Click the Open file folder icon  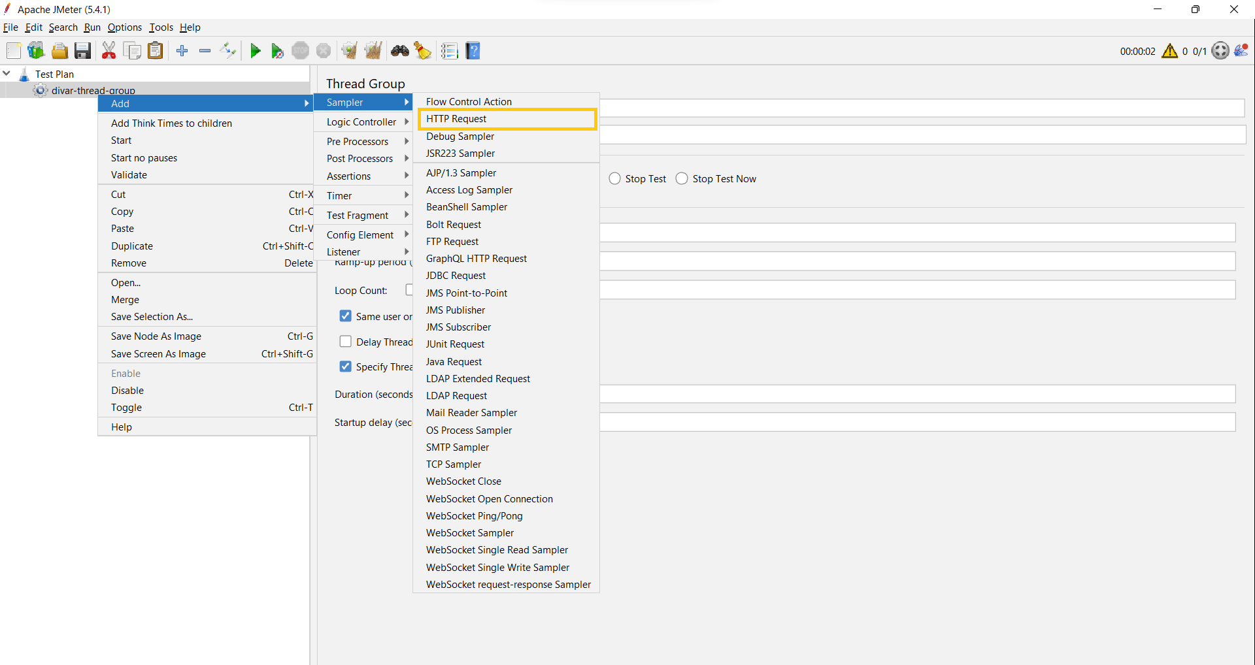click(x=59, y=51)
